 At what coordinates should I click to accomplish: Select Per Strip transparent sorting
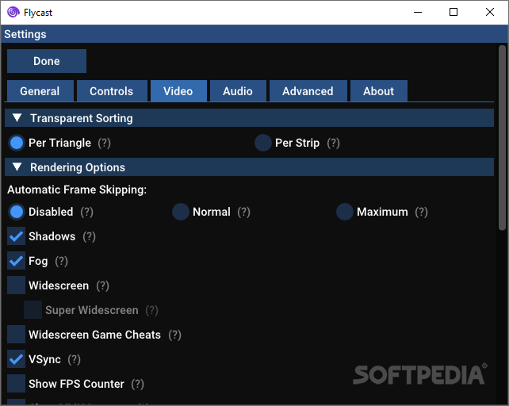263,143
